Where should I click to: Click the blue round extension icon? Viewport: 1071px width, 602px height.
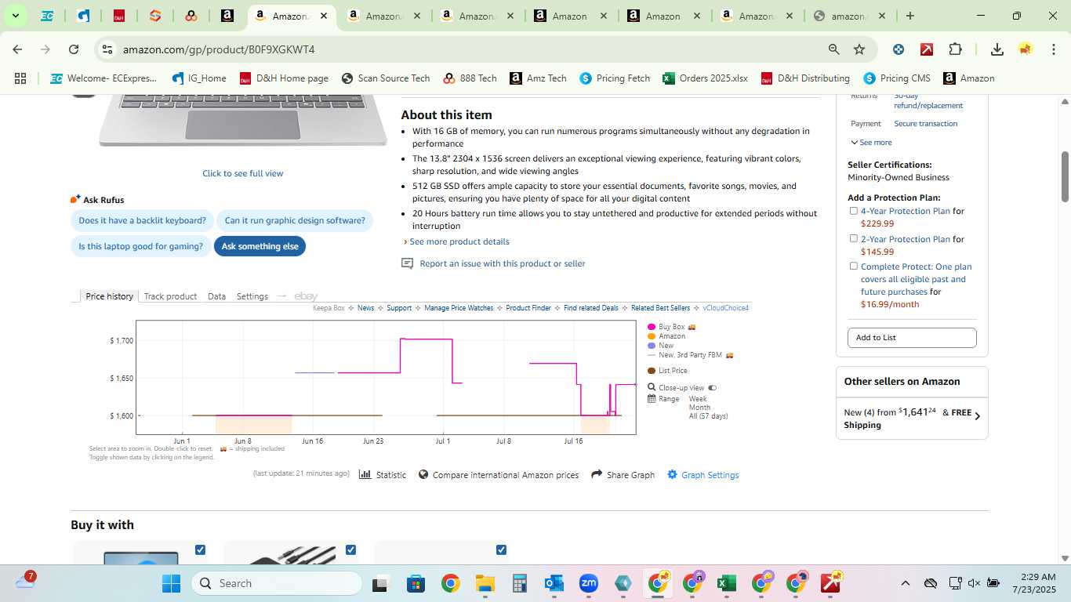click(899, 49)
